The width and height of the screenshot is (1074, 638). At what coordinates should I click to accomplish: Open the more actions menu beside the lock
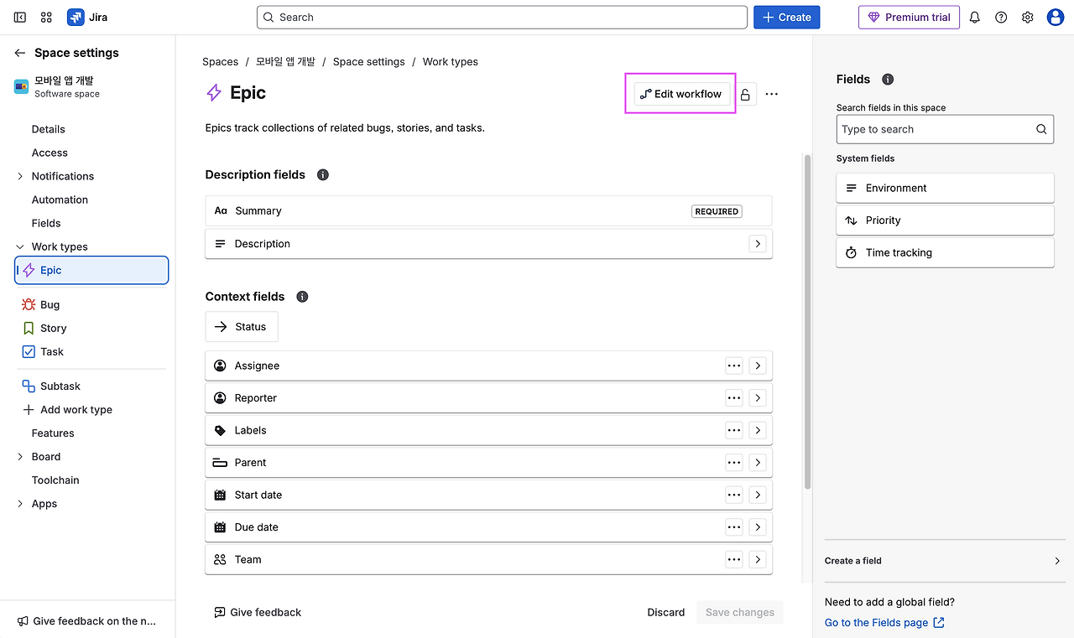(772, 94)
